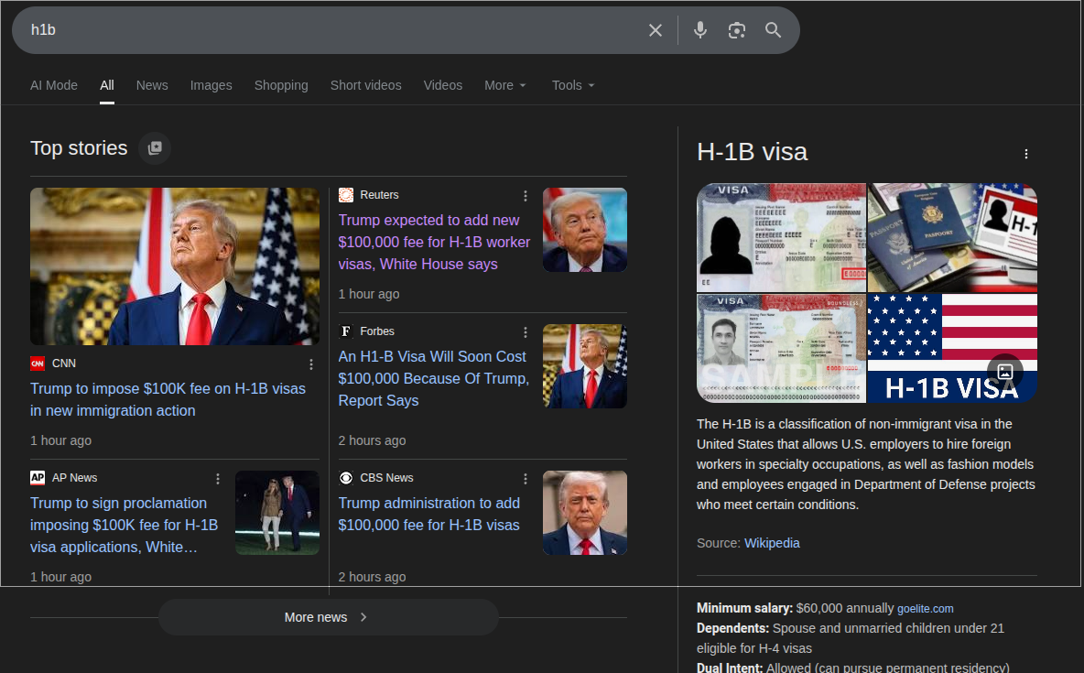Viewport: 1084px width, 673px height.
Task: Open the Reuters story thumbnail
Action: pyautogui.click(x=585, y=230)
